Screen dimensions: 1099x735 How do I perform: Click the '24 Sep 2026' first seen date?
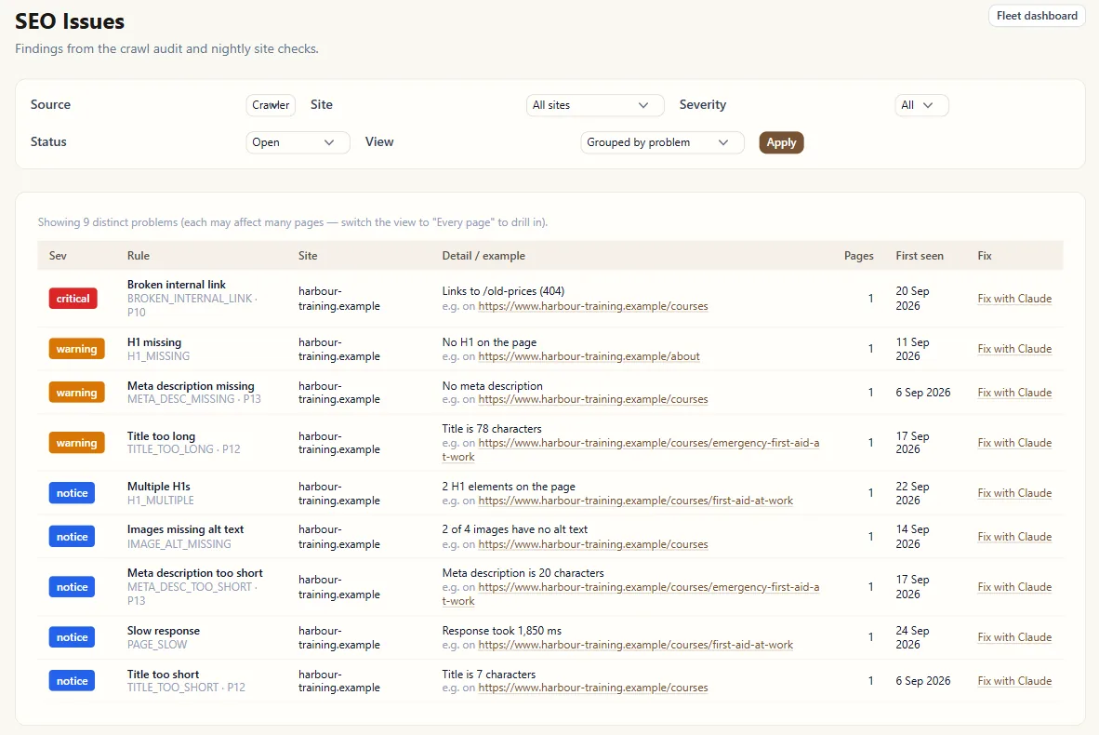[912, 636]
